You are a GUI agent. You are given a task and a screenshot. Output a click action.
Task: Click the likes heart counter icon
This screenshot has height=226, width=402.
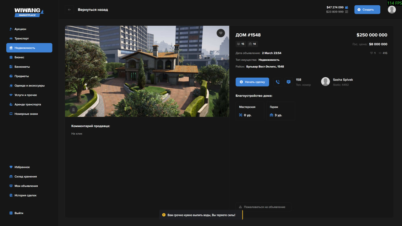tap(372, 53)
